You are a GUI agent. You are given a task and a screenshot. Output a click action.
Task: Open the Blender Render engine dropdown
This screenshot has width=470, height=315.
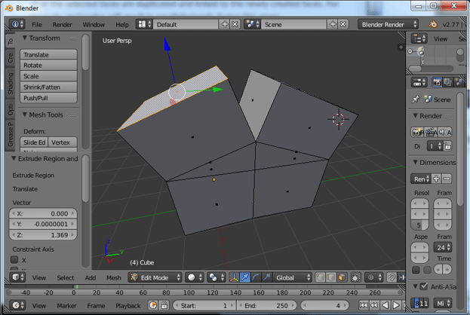point(389,24)
